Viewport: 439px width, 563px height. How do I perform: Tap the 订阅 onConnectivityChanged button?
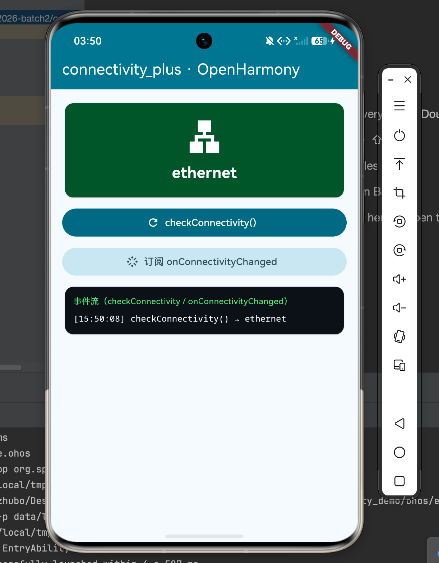coord(204,262)
